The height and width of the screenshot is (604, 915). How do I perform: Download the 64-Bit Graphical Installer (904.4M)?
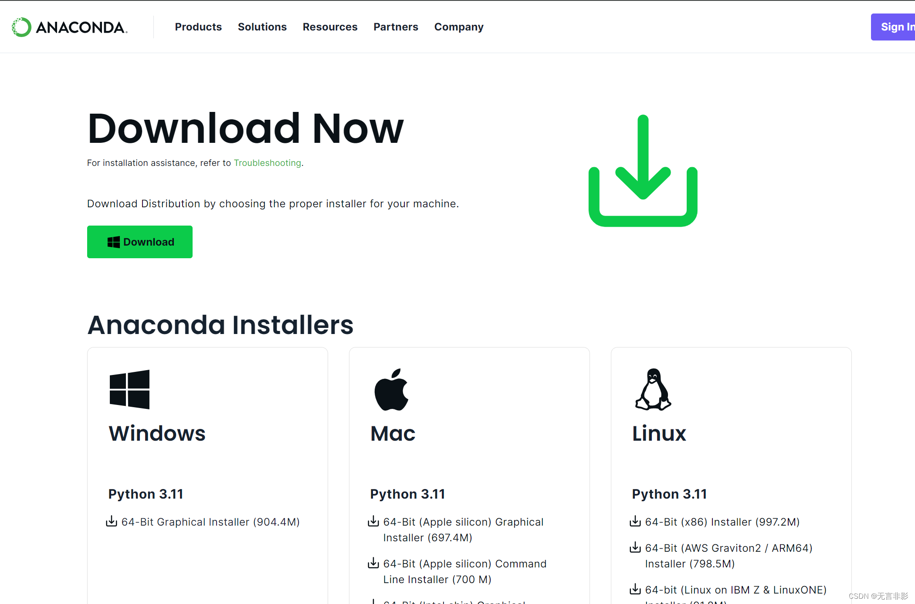[210, 522]
